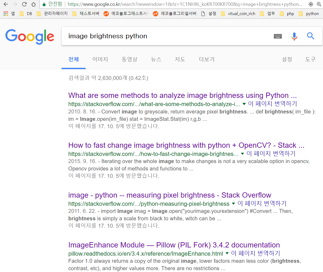The height and width of the screenshot is (272, 323).
Task: Click the browser forward arrow
Action: 15,4
